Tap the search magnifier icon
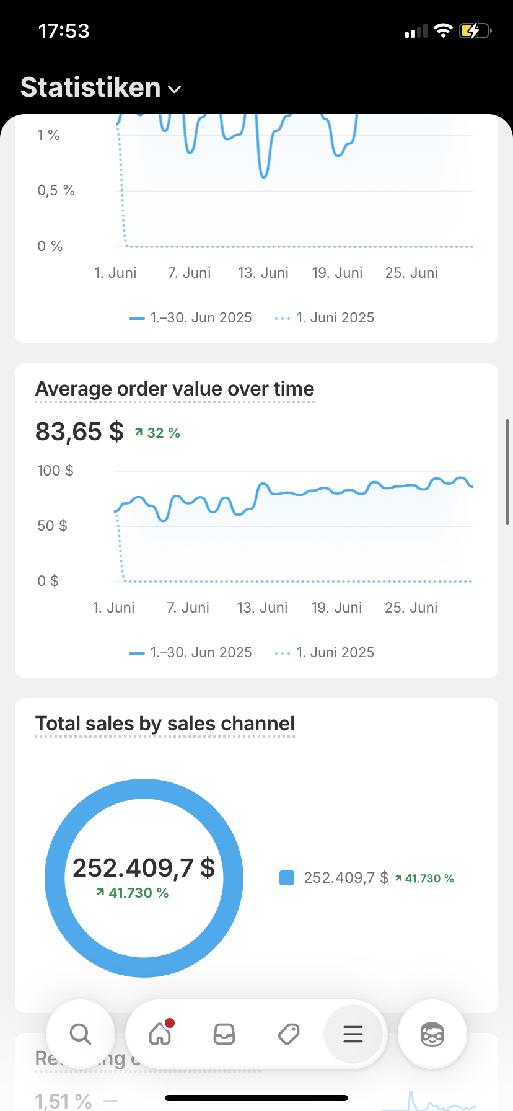513x1111 pixels. pyautogui.click(x=81, y=1034)
